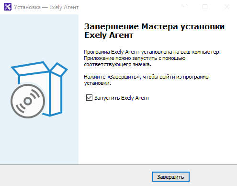
Task: Click the raised right flap of the box
Action: click(59, 69)
